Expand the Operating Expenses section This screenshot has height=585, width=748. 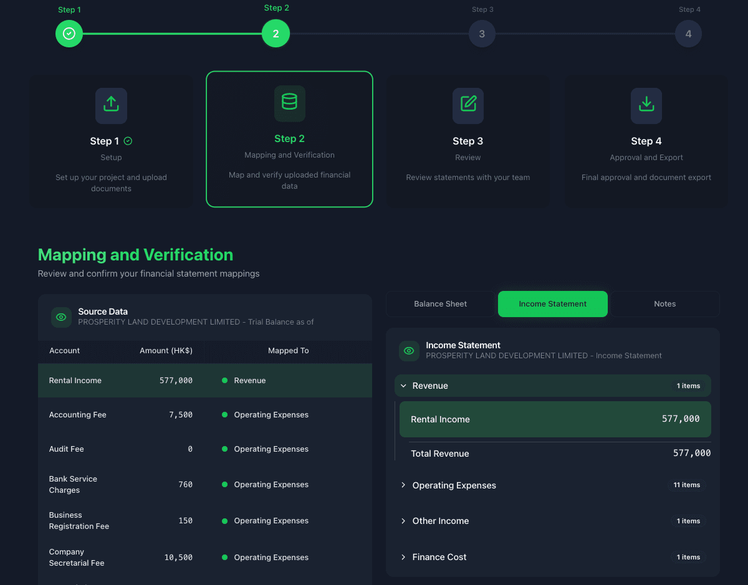(x=553, y=485)
